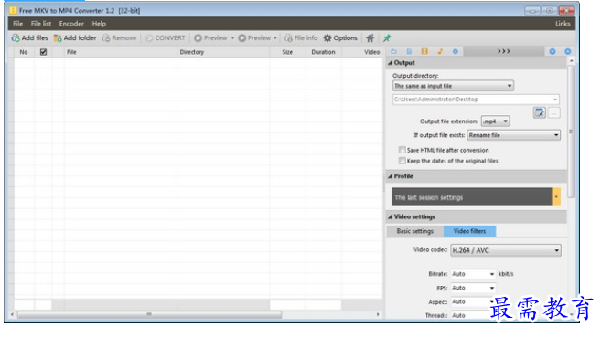601x337 pixels.
Task: Click the output path field showing Desktop
Action: click(x=476, y=100)
